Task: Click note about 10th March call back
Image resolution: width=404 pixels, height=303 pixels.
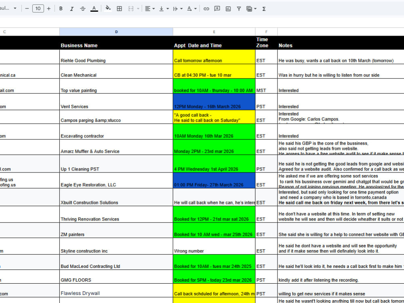Action: click(x=341, y=57)
